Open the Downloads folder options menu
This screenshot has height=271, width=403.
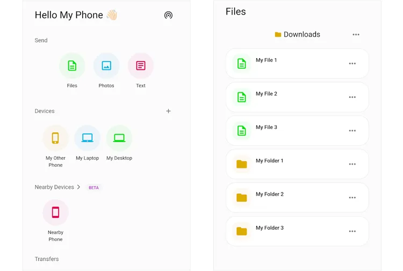pyautogui.click(x=356, y=34)
